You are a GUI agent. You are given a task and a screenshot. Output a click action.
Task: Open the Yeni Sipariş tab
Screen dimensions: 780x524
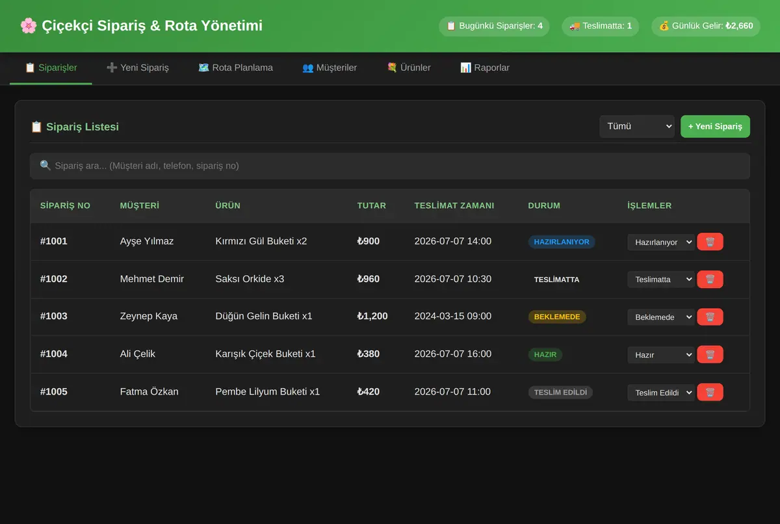[137, 68]
